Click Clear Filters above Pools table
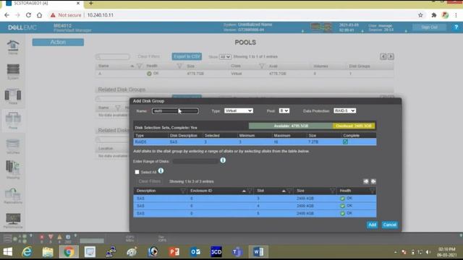This screenshot has width=463, height=260. [149, 56]
